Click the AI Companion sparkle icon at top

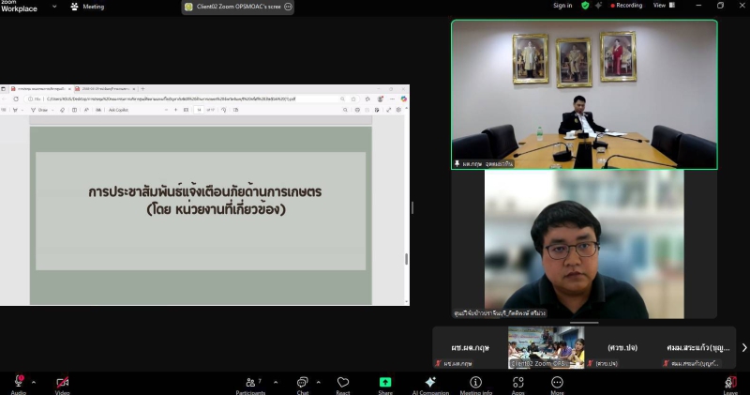coord(598,6)
